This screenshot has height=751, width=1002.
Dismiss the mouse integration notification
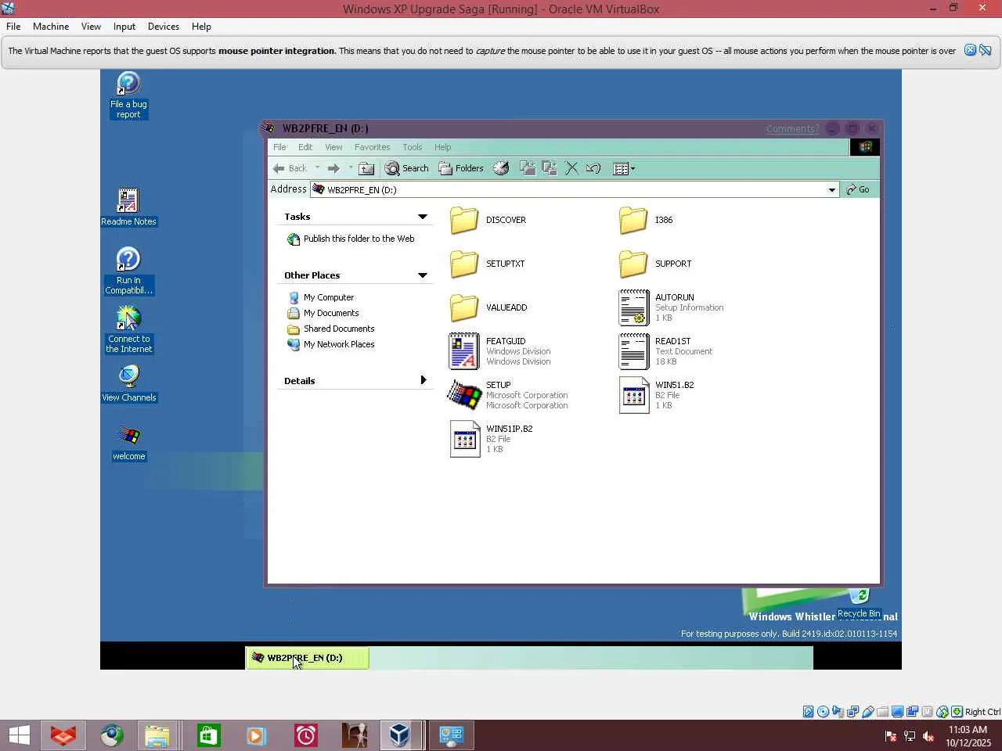[970, 50]
